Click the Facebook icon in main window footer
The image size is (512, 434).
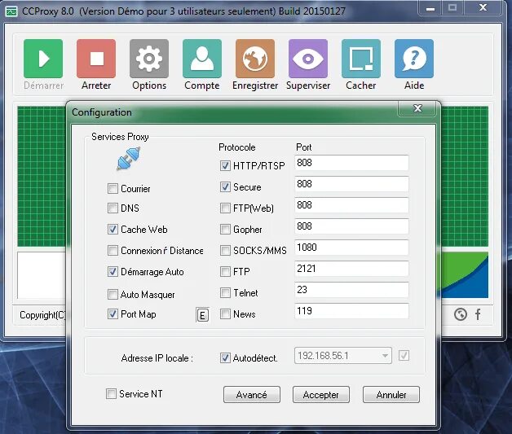click(478, 314)
